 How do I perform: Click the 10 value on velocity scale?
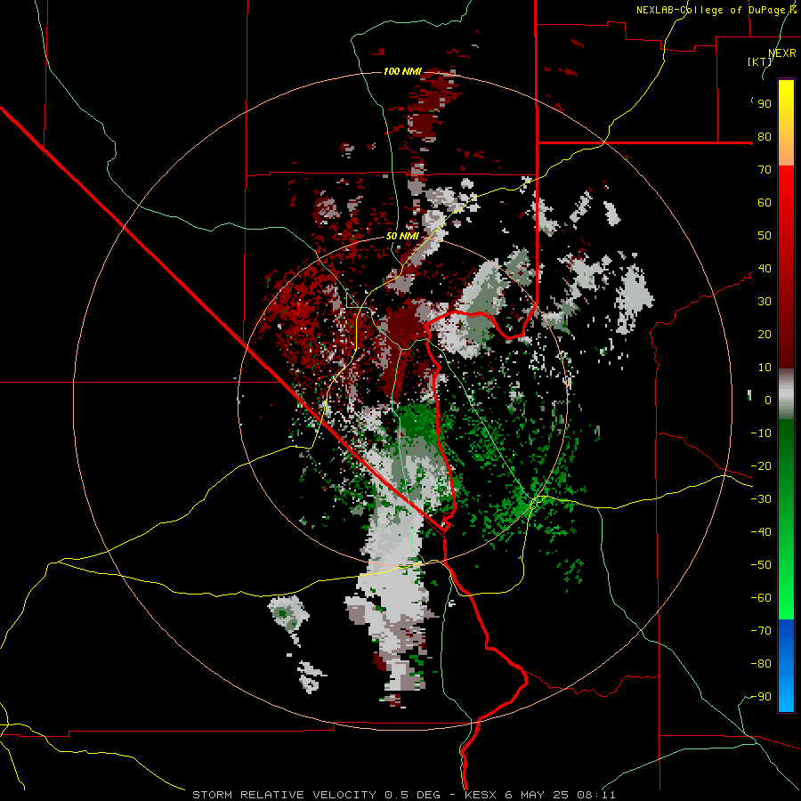765,368
